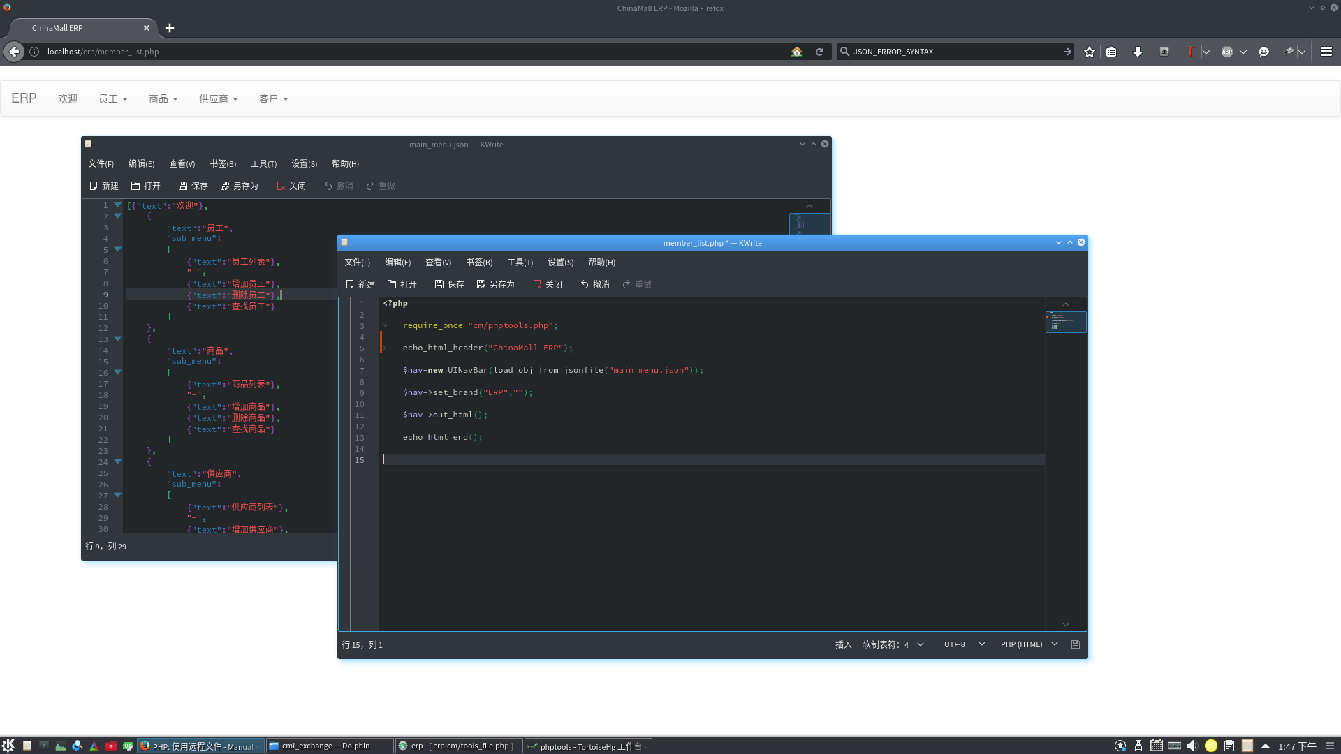Image resolution: width=1341 pixels, height=754 pixels.
Task: Click 行 15, 列 1 cursor position indicator
Action: click(x=362, y=644)
